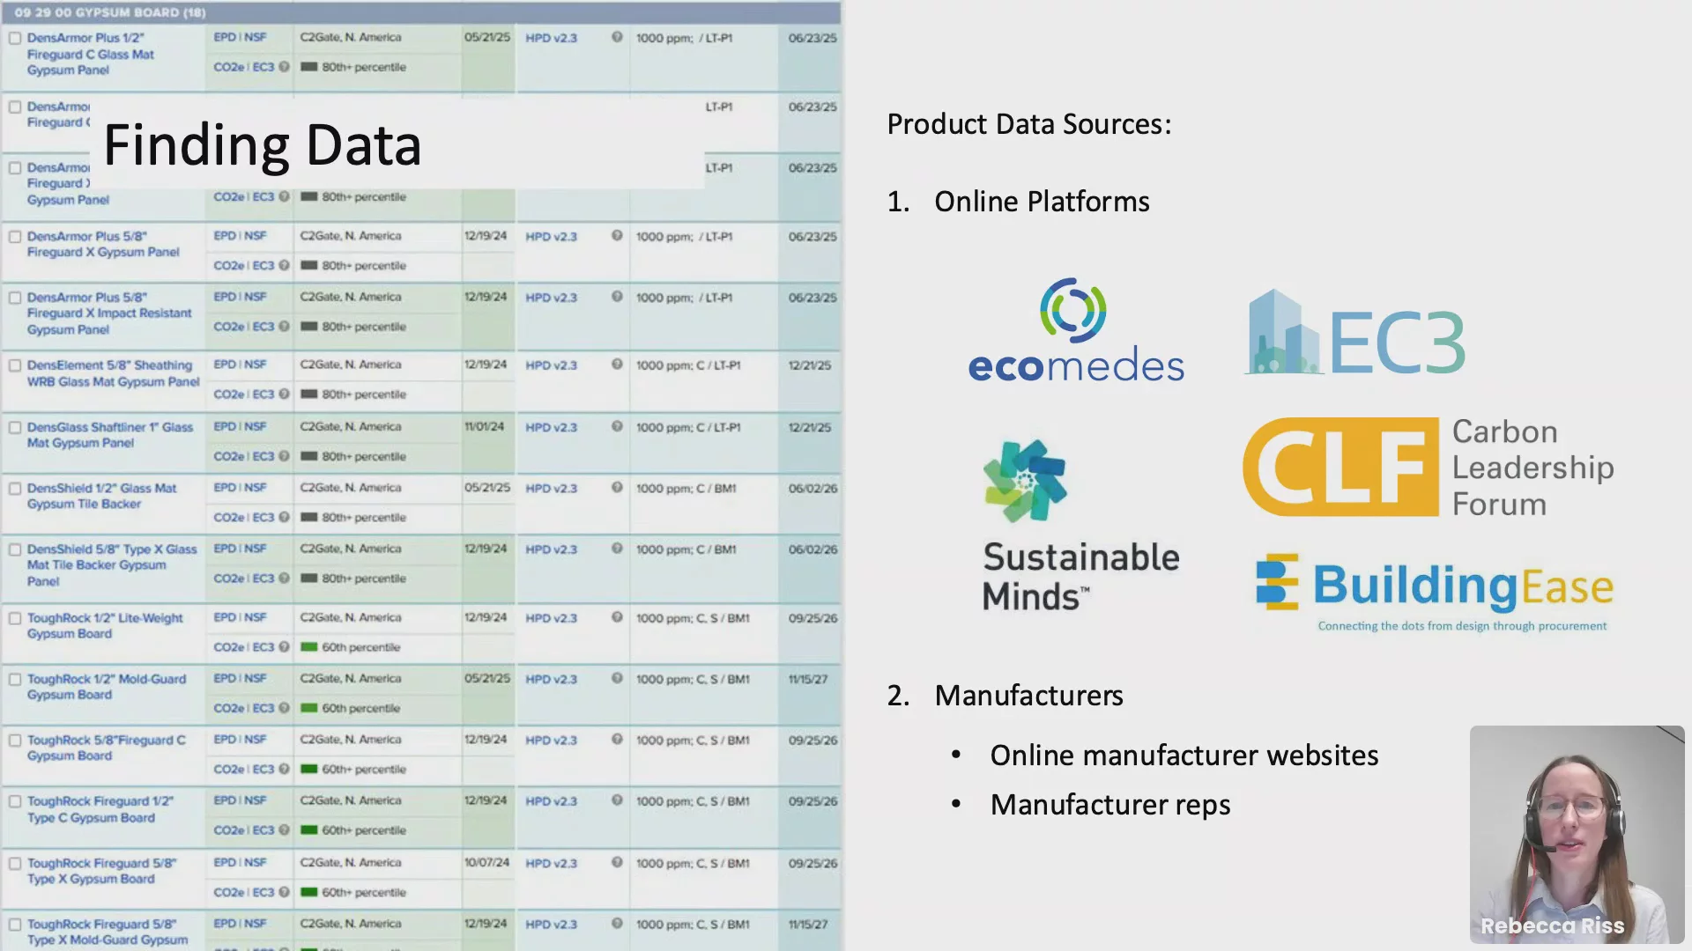
Task: Click CO2e EC3 info icon in ToughRock Lite-Weight row
Action: point(284,646)
